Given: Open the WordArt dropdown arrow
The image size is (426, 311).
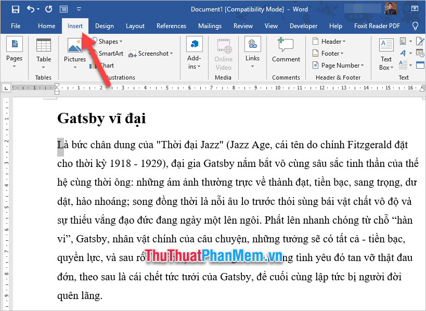Looking at the screenshot, I should [410, 53].
